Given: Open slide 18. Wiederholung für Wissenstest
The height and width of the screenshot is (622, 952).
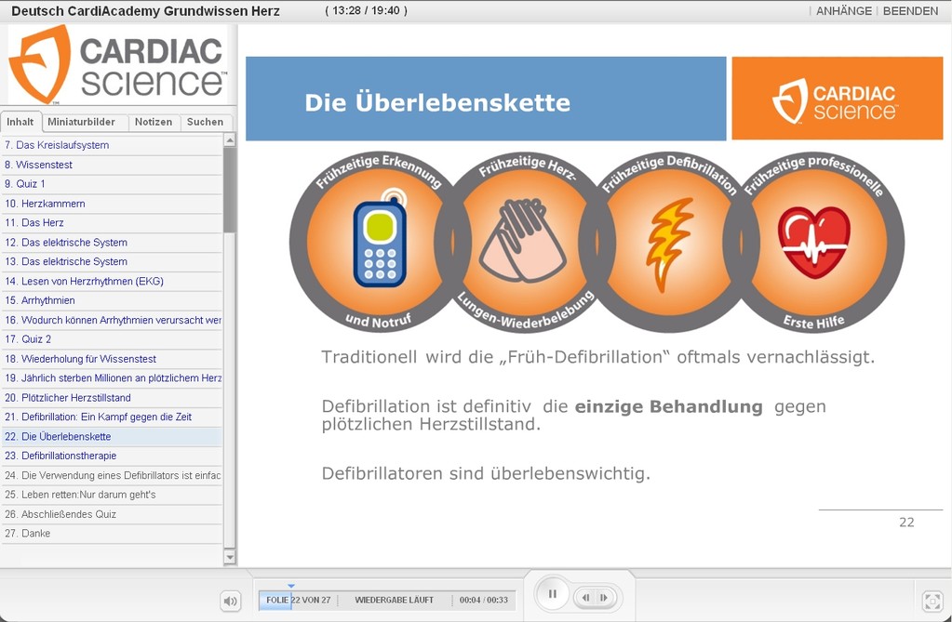Looking at the screenshot, I should click(112, 359).
